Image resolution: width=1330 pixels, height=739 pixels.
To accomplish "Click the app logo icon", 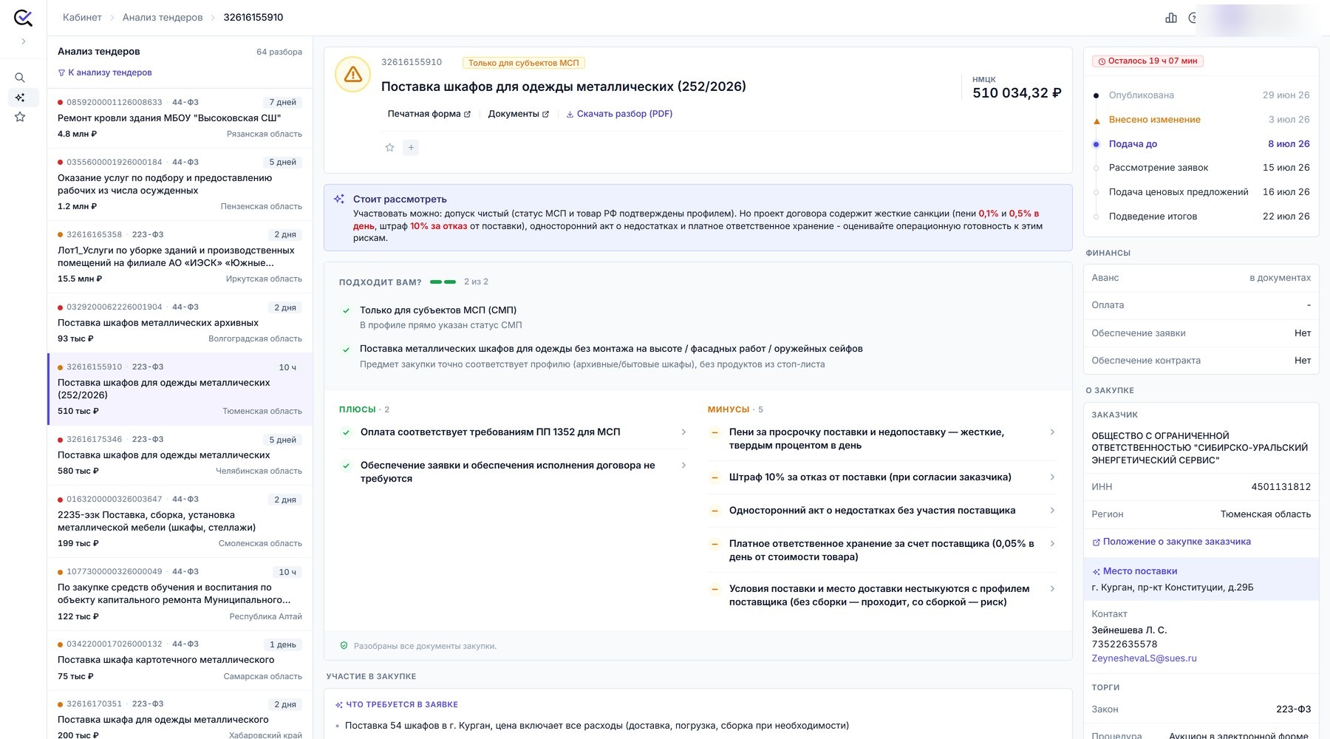I will click(x=23, y=18).
